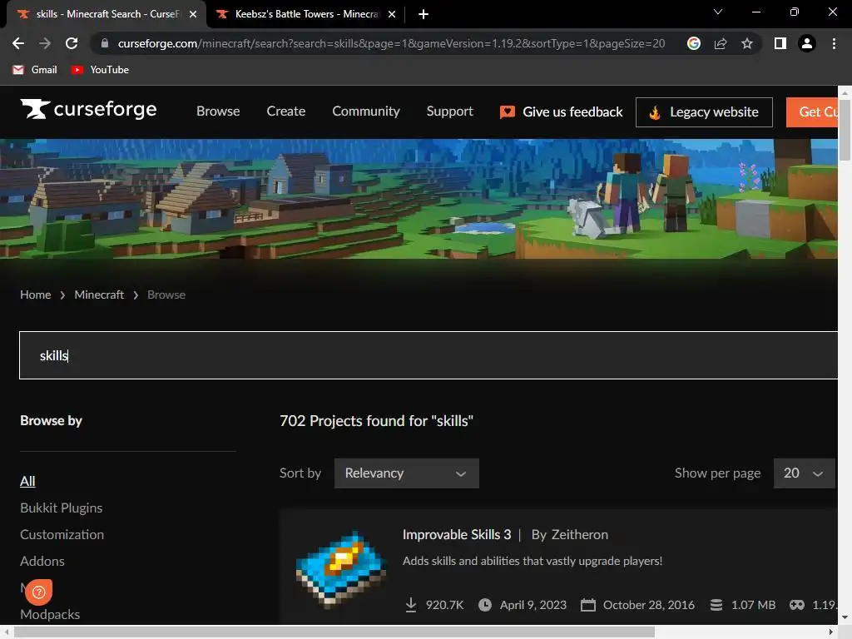Filter by Modpacks category
The height and width of the screenshot is (639, 852).
[x=50, y=614]
